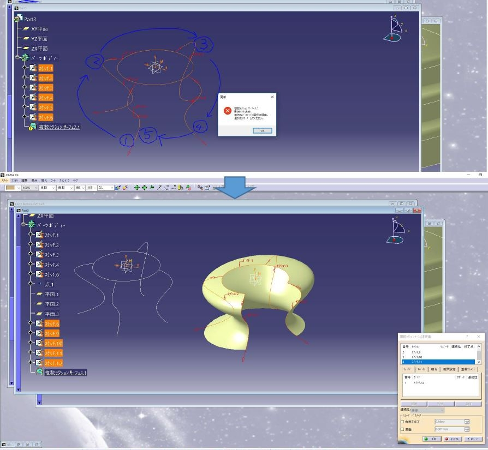Click the Part3 root node icon in tree
The image size is (488, 450).
(x=19, y=19)
